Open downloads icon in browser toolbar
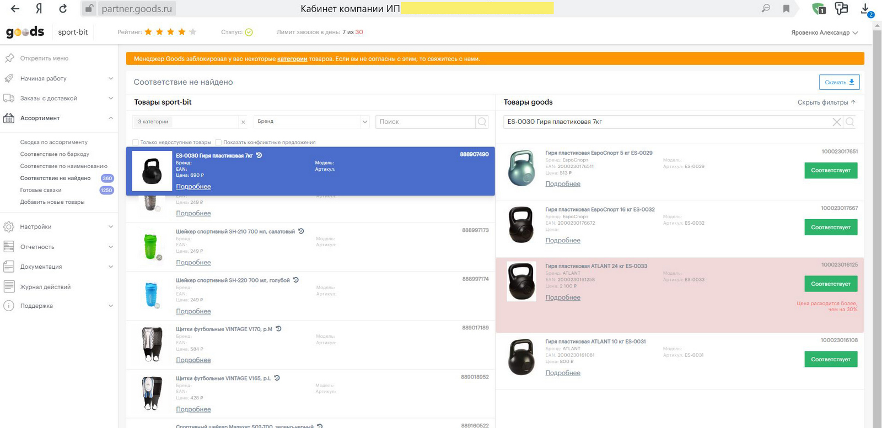Viewport: 882px width, 428px height. [x=865, y=9]
